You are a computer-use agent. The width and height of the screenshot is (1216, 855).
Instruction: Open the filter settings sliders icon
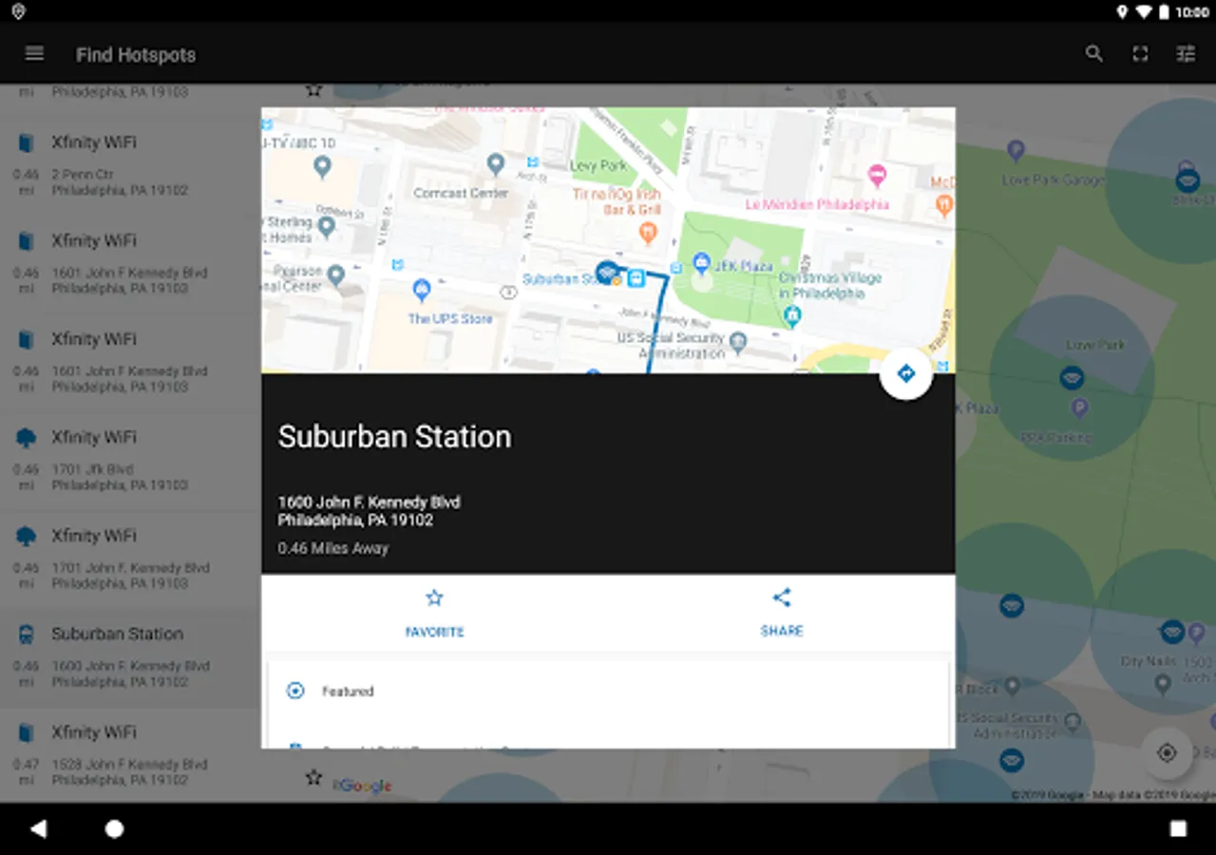click(1186, 54)
